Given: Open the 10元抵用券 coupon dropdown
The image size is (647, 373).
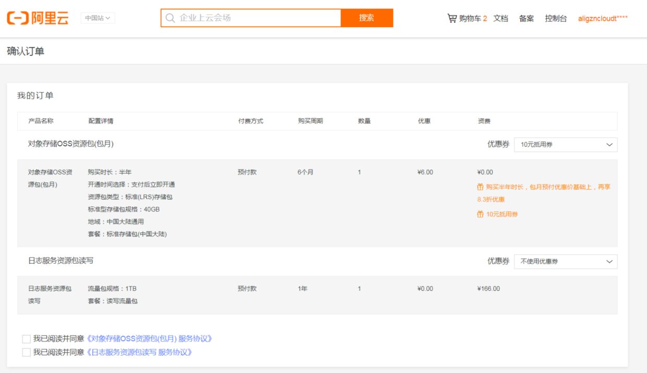Looking at the screenshot, I should [x=566, y=144].
